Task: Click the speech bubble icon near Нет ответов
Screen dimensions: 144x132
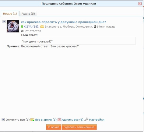Action: (x=22, y=31)
